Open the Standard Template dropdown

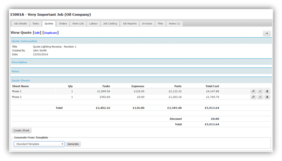(x=39, y=144)
